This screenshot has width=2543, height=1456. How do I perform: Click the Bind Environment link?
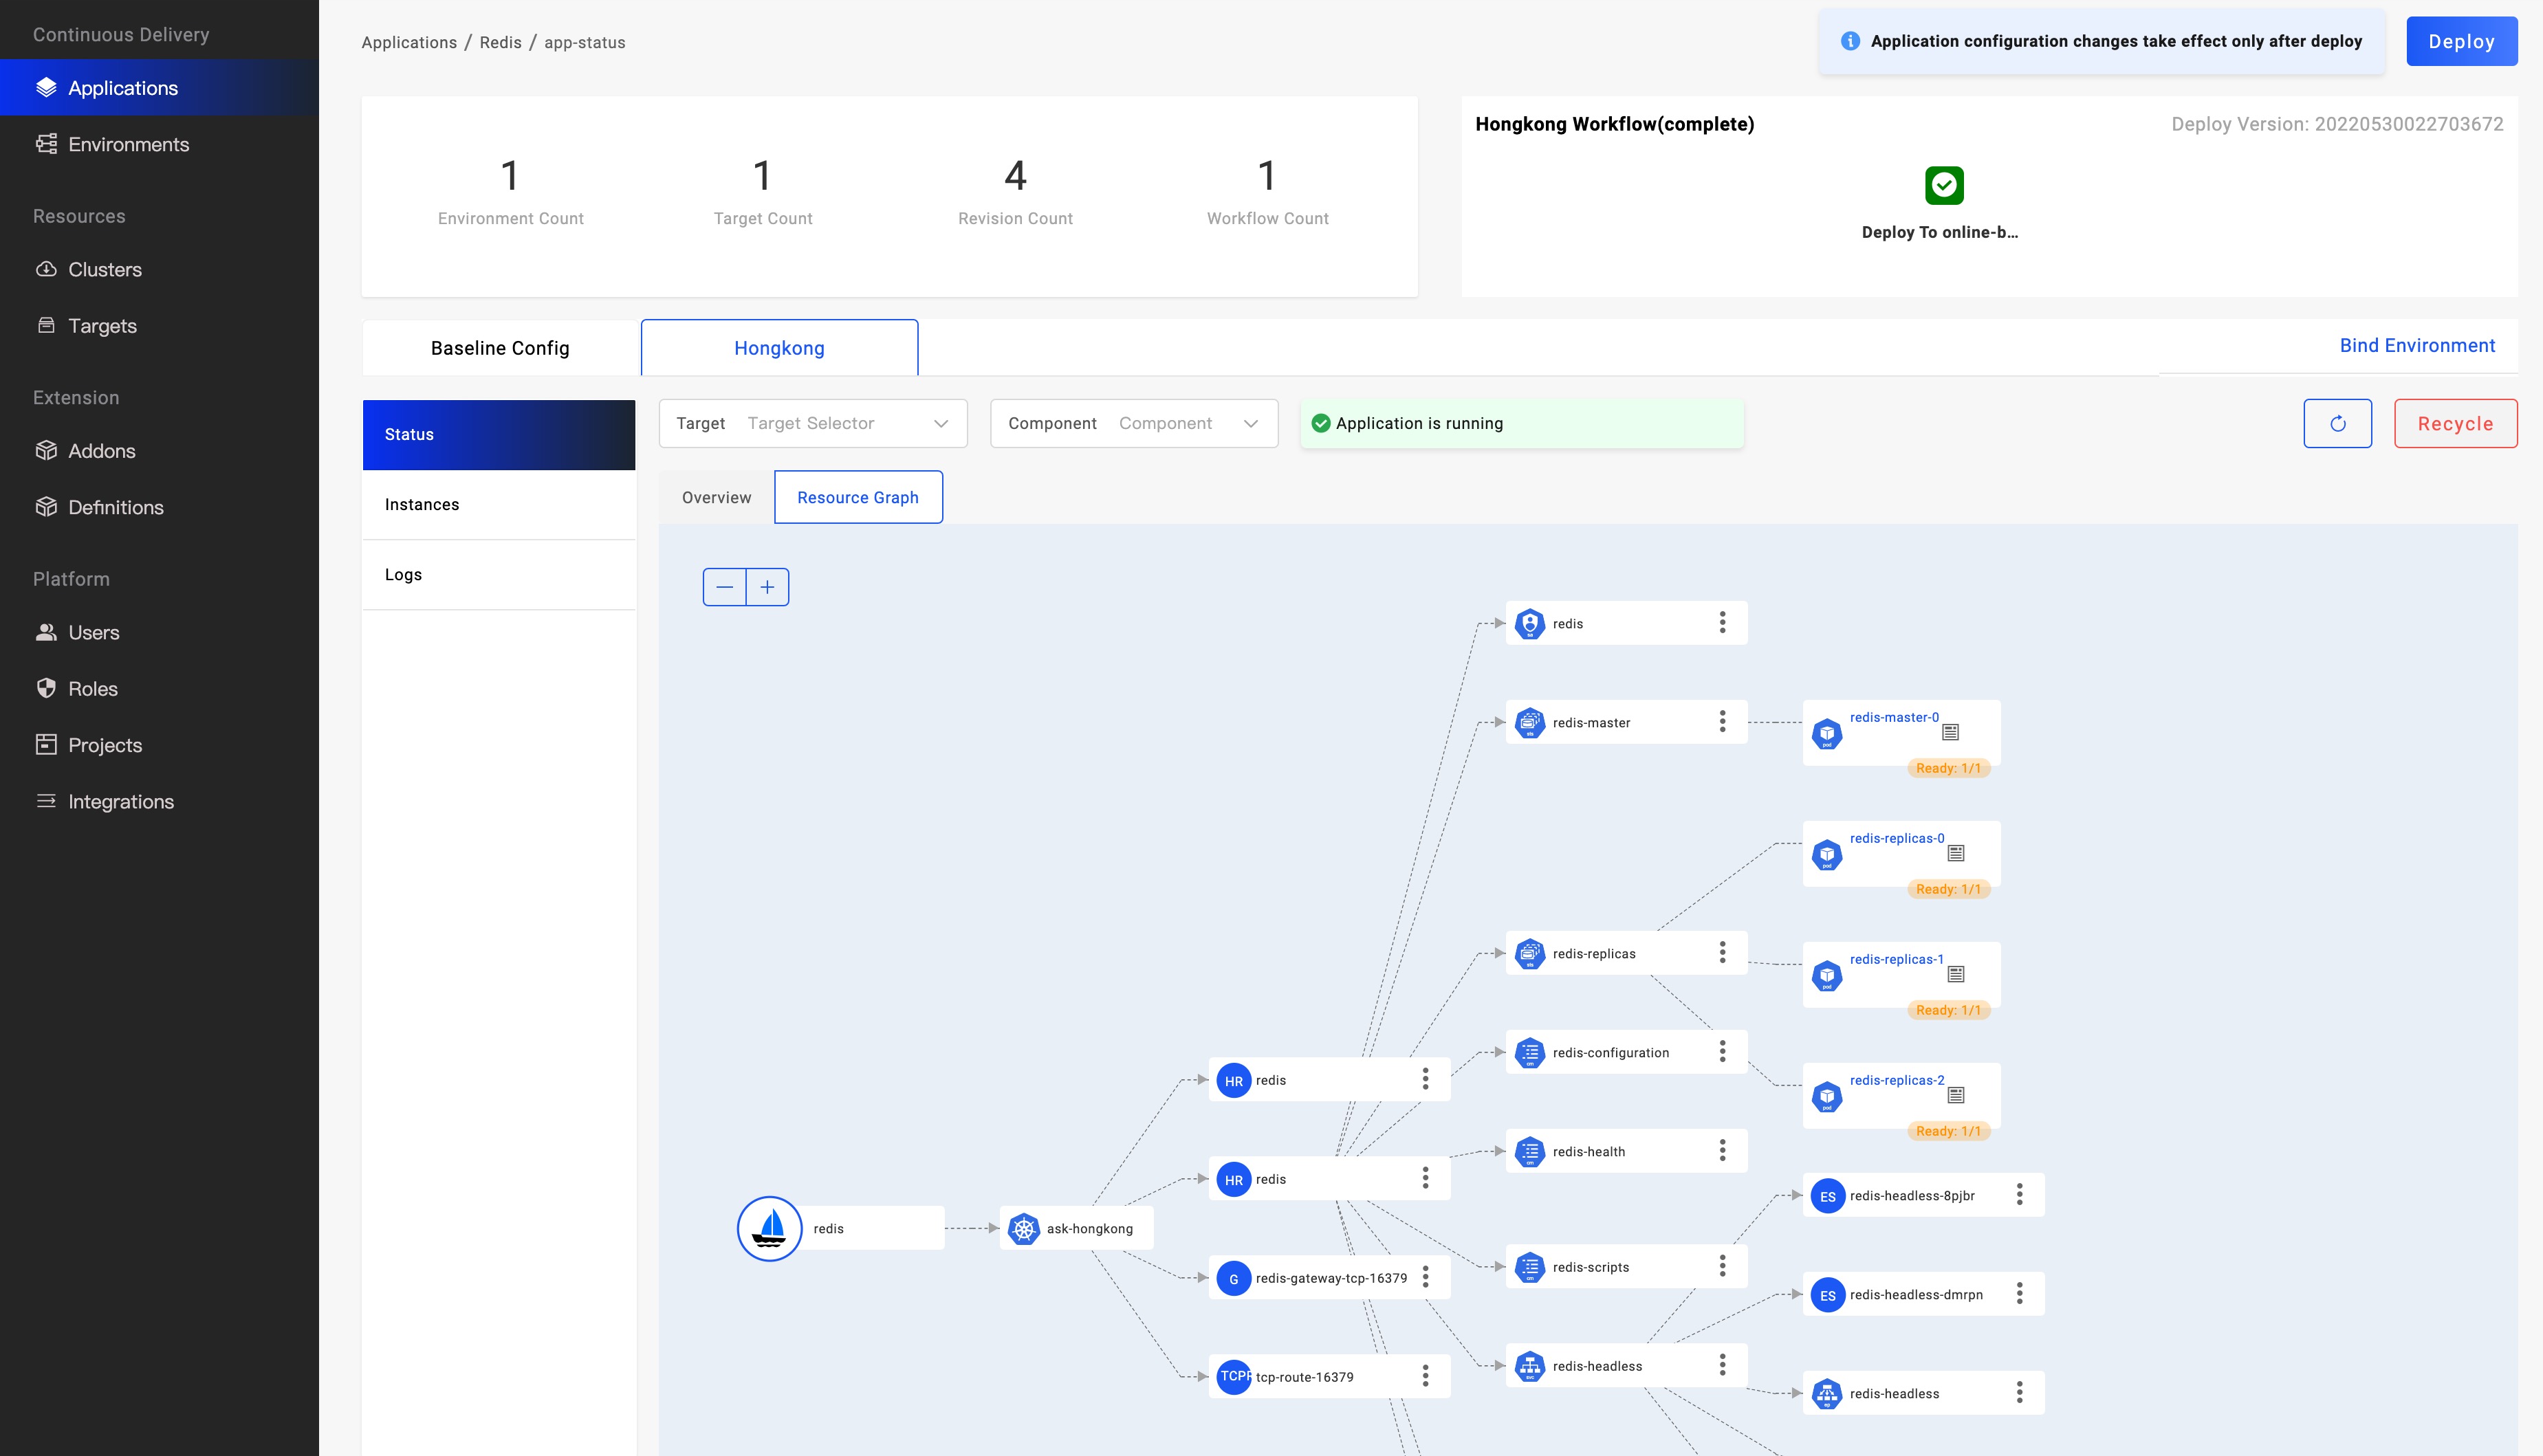tap(2416, 346)
